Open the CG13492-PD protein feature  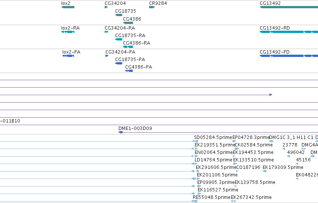289,56
